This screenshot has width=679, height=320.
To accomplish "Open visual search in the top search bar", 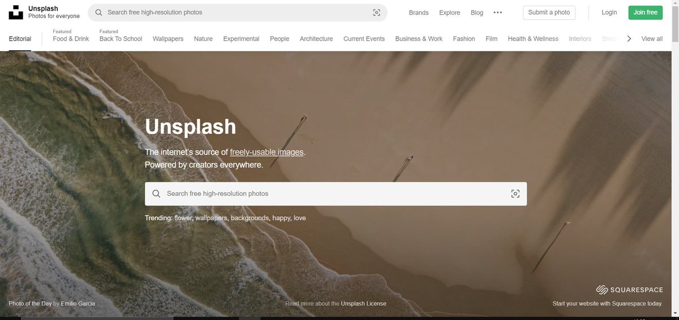I will (377, 12).
